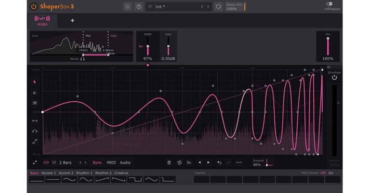Add a new shaper with plus button
The width and height of the screenshot is (370, 193).
tap(72, 21)
